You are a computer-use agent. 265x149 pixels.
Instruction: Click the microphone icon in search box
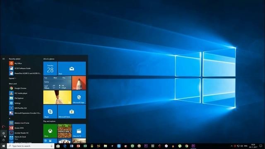pyautogui.click(x=51, y=146)
